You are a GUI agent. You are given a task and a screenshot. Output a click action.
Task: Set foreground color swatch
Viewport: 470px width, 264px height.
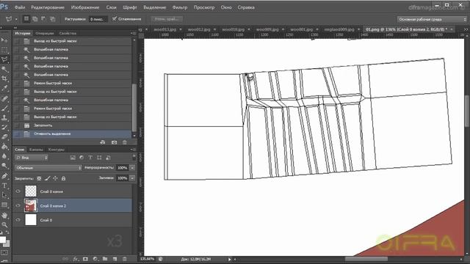pyautogui.click(x=3, y=240)
